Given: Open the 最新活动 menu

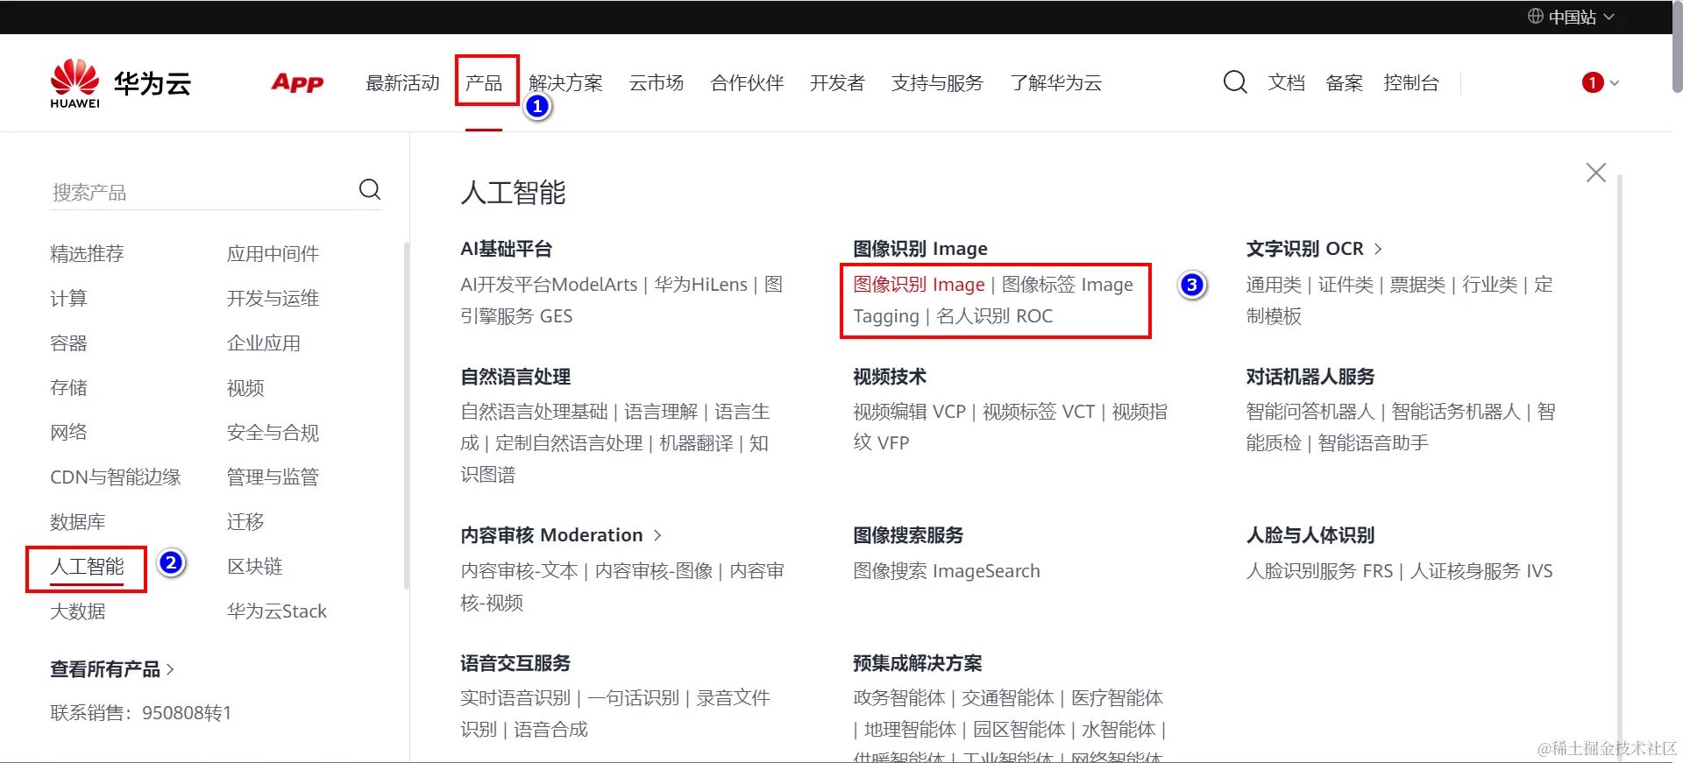Looking at the screenshot, I should (402, 83).
